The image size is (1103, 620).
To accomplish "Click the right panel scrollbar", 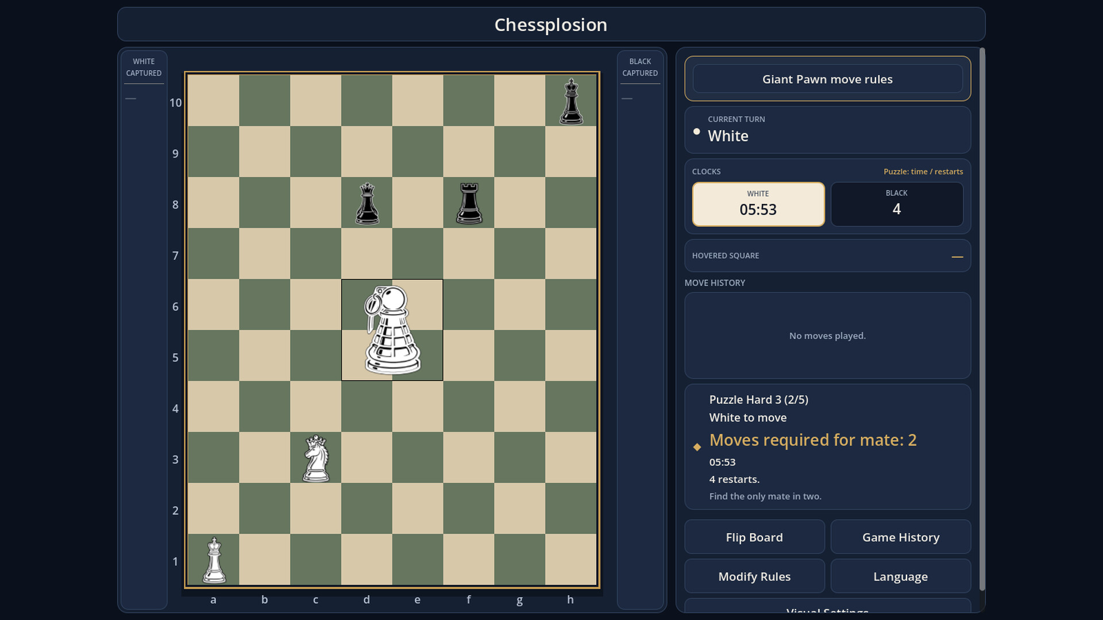I will click(982, 319).
